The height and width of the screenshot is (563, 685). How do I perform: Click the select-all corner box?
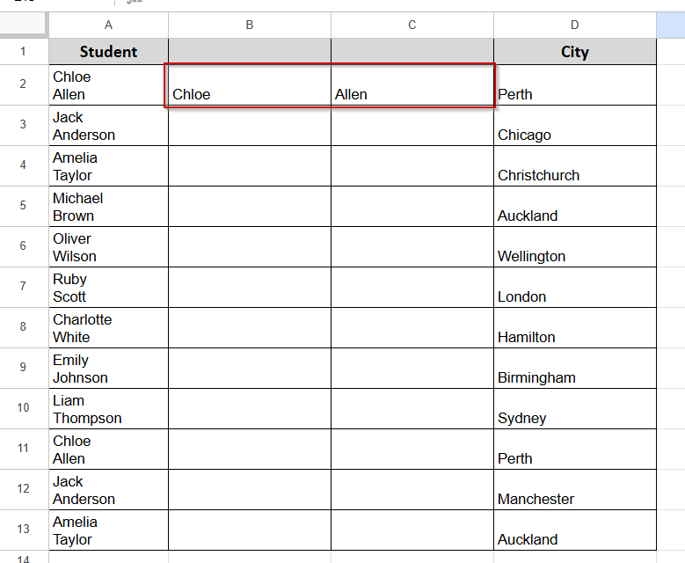click(x=23, y=24)
